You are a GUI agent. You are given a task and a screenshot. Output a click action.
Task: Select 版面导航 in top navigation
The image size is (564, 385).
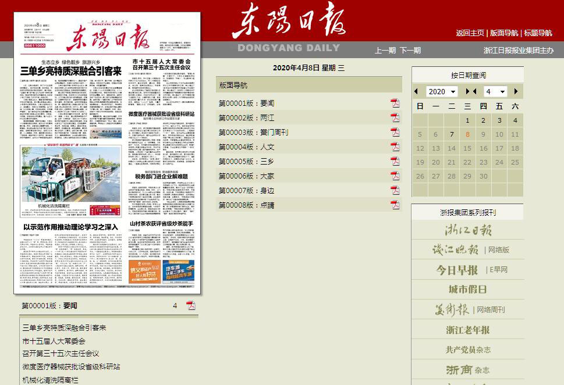pos(504,33)
